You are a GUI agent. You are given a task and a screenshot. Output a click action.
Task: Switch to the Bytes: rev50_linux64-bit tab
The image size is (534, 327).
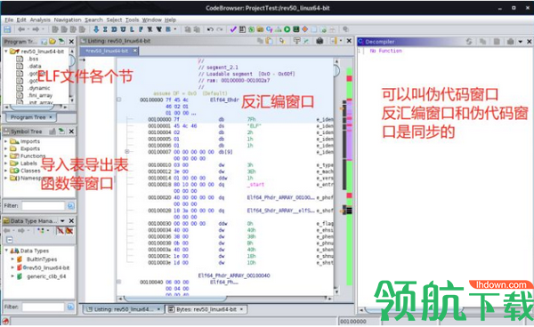[206, 309]
